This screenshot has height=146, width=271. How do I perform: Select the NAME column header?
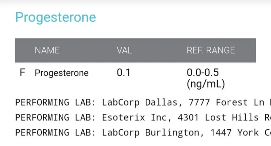(47, 50)
